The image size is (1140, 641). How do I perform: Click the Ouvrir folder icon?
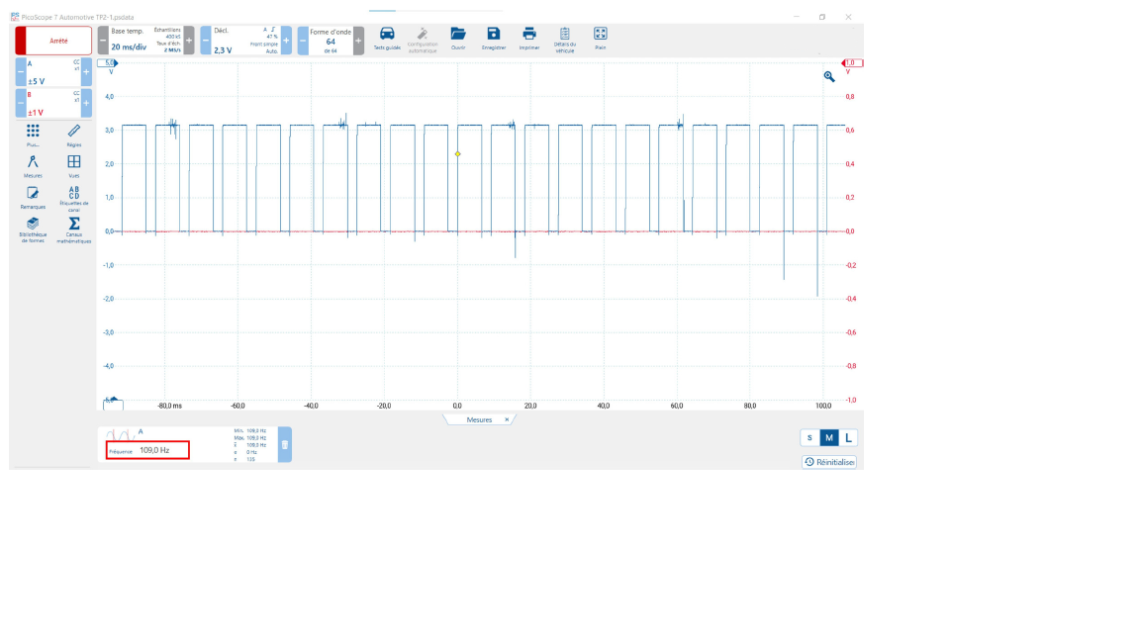point(458,34)
